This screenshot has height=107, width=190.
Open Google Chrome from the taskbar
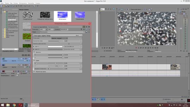coord(14,105)
